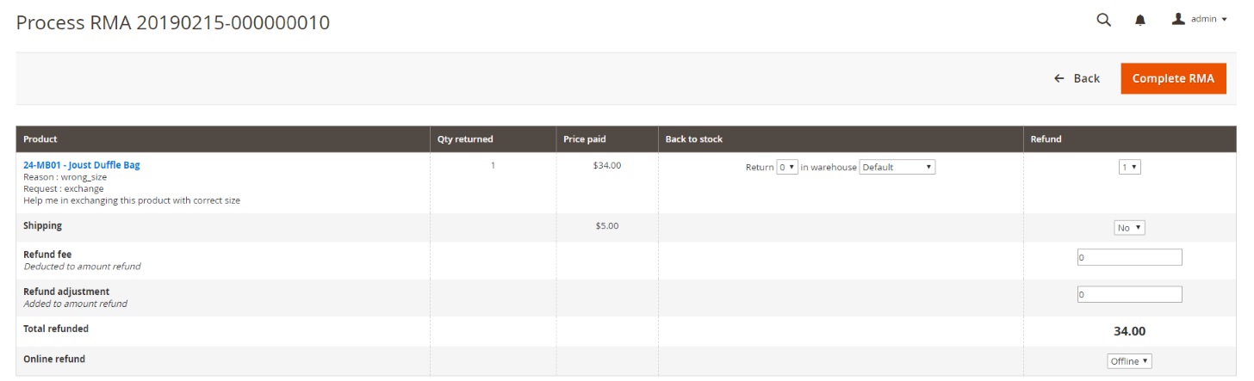Click the Back arrow icon
Viewport: 1254px width, 381px height.
[x=1059, y=78]
